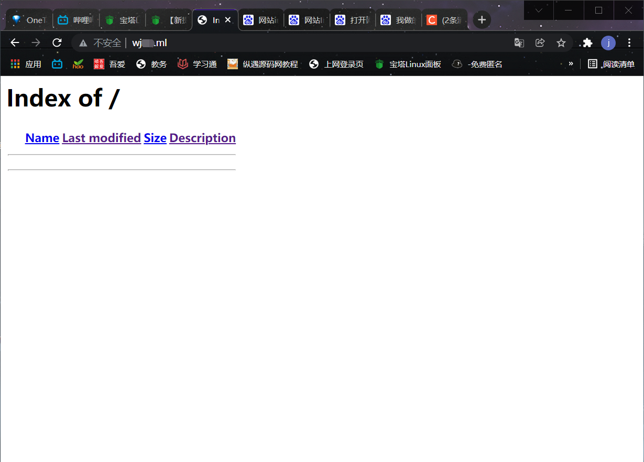The width and height of the screenshot is (644, 462).
Task: Sort listing by Description
Action: click(203, 138)
